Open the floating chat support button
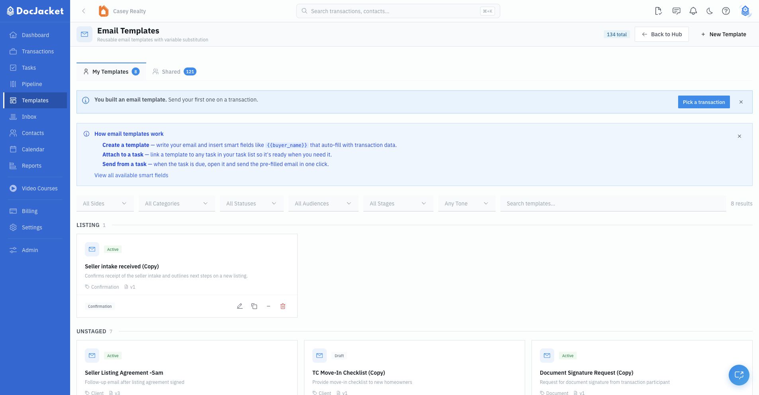The height and width of the screenshot is (395, 759). coord(739,375)
